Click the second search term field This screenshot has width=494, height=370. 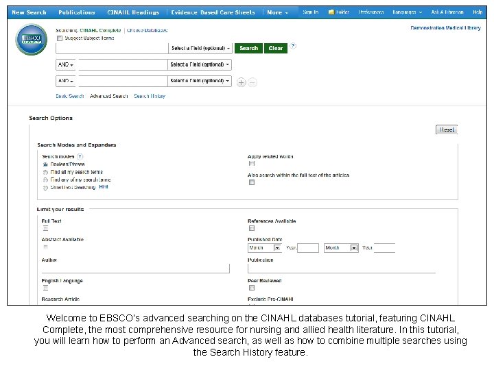[x=123, y=64]
